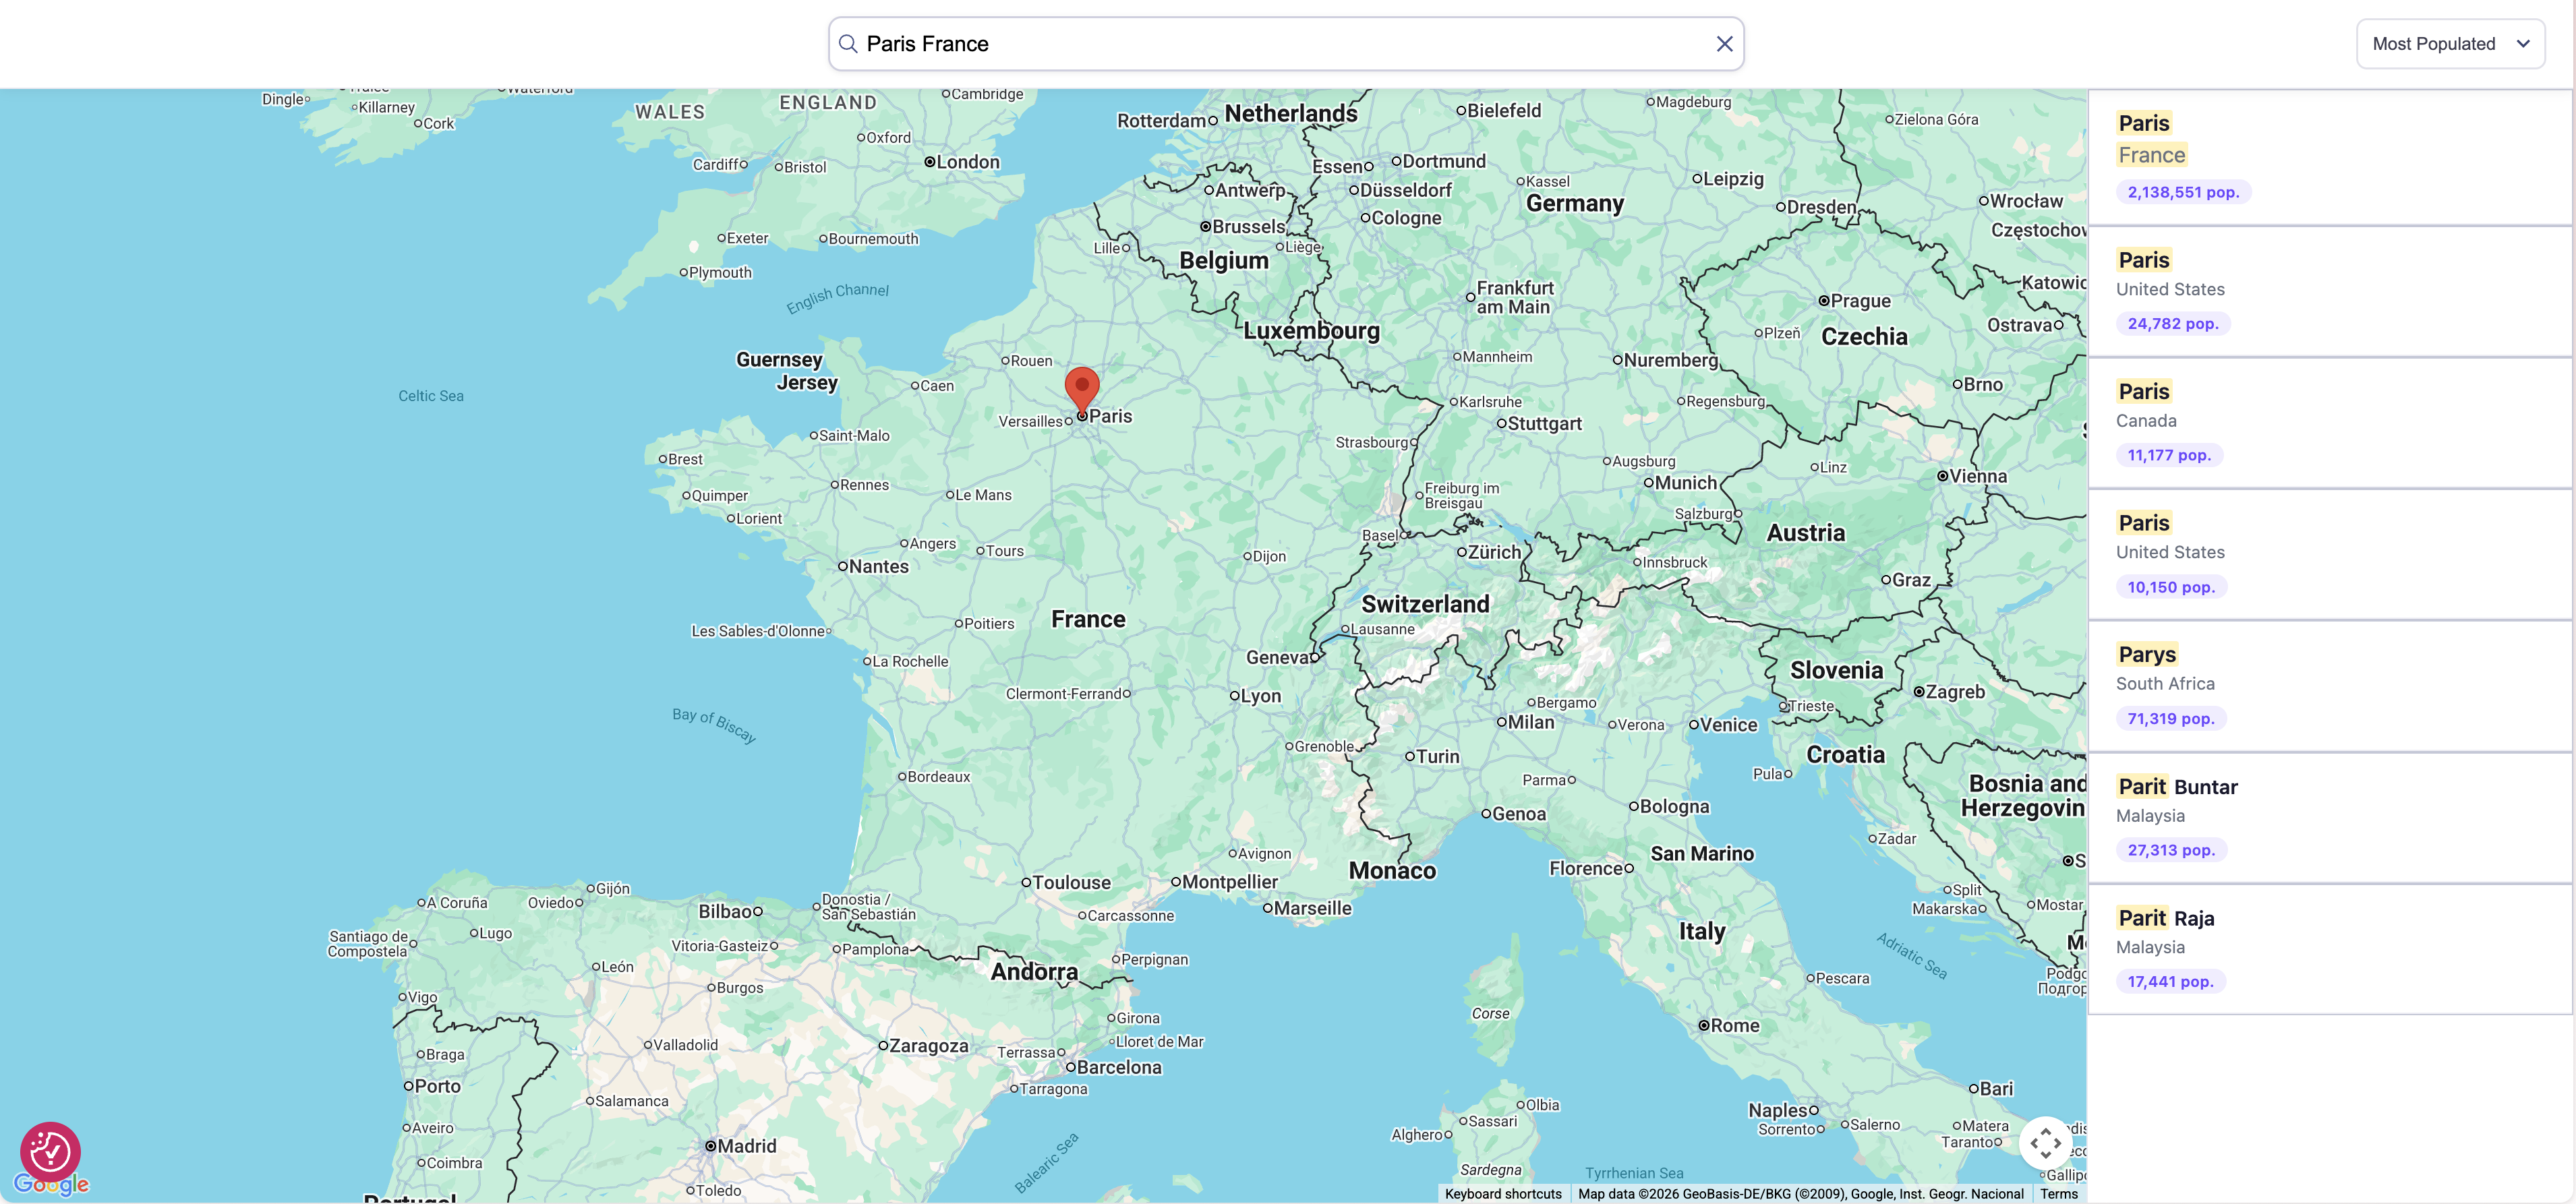This screenshot has width=2576, height=1204.
Task: Open the map camera move control
Action: [x=2045, y=1142]
